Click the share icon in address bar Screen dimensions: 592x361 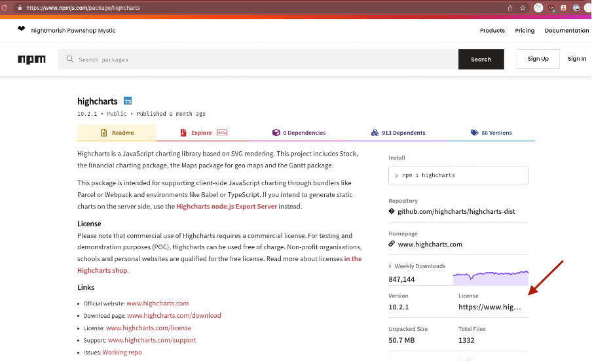pos(509,8)
